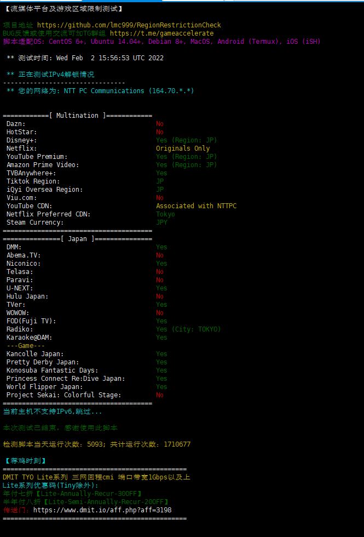Click the Telasa label
The height and width of the screenshot is (537, 364).
[x=20, y=272]
